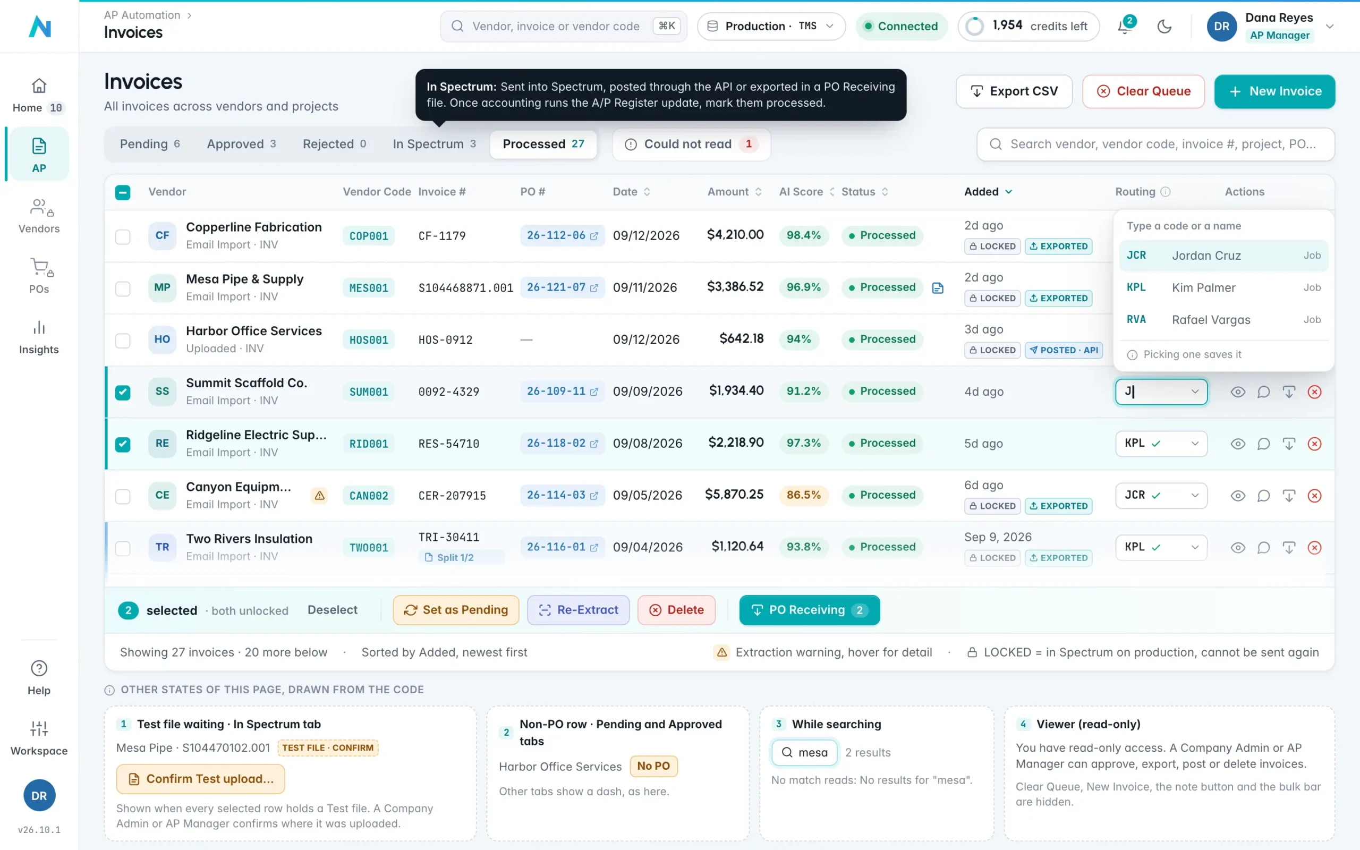
Task: Sort by Amount column
Action: click(x=734, y=192)
